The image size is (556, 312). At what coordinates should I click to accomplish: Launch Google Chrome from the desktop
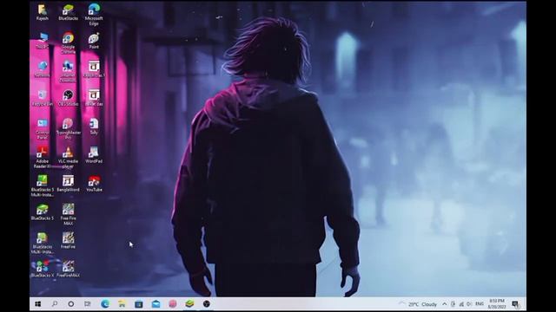[68, 42]
